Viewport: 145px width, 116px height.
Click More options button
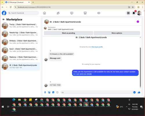coord(117,33)
